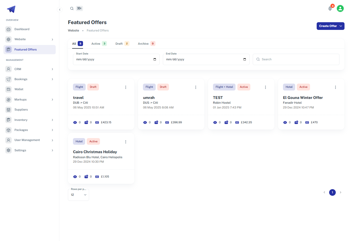Open Suppliers menu item
353x241 pixels.
tap(29, 110)
